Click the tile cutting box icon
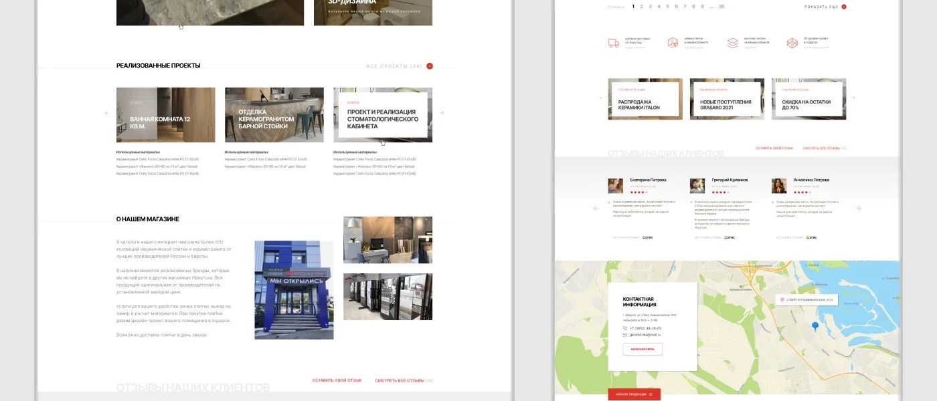The height and width of the screenshot is (401, 937). click(673, 43)
